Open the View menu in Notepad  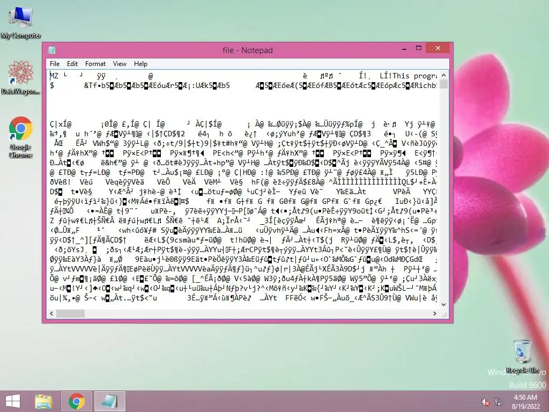[120, 64]
